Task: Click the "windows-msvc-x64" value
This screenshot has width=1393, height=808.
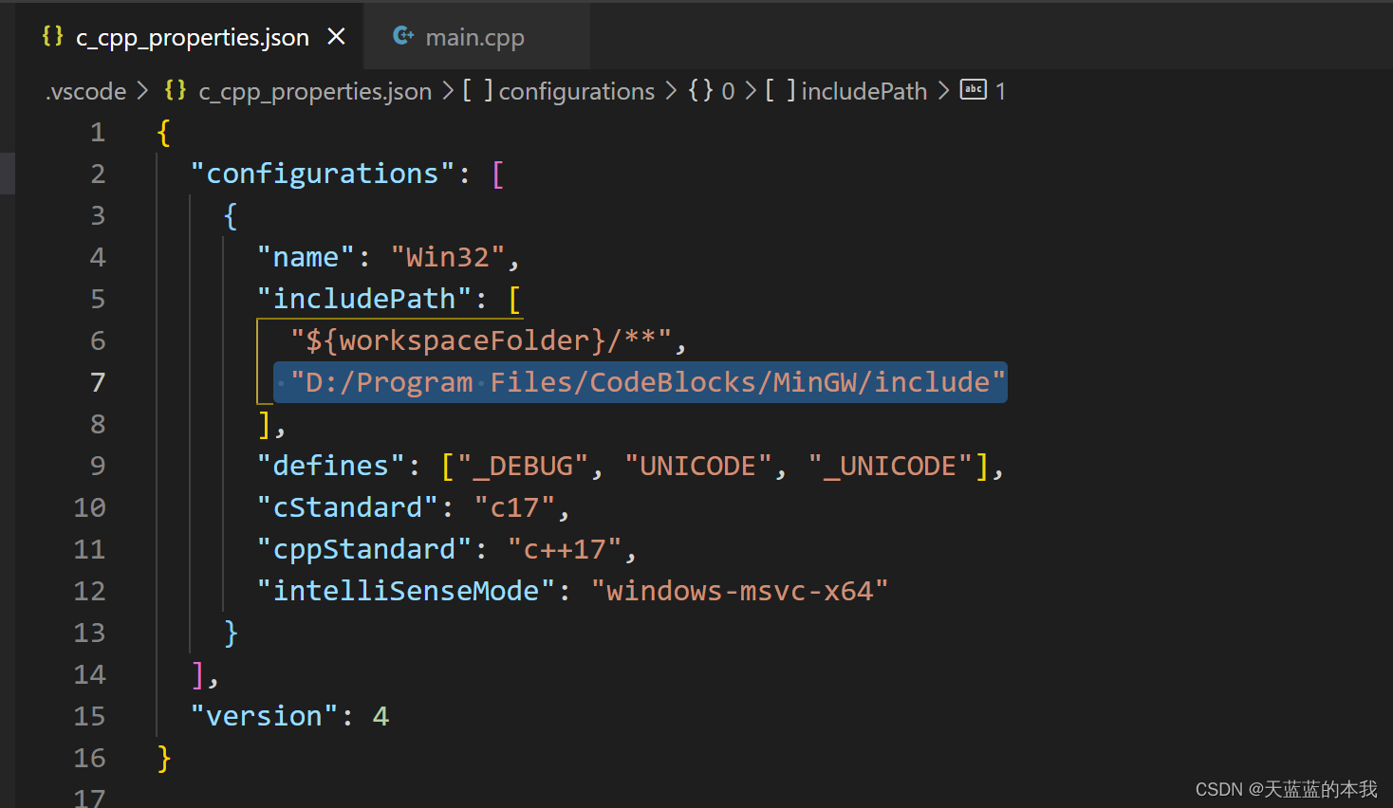Action: (x=739, y=592)
